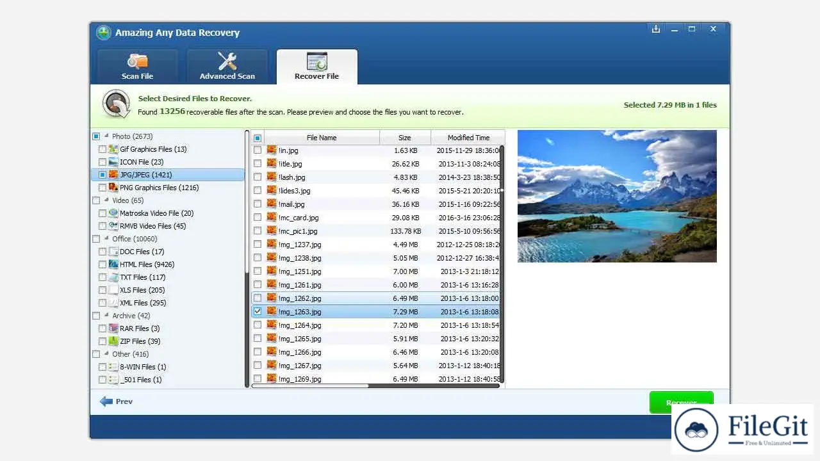Click the RAR Files icon
The width and height of the screenshot is (820, 461).
click(x=113, y=328)
